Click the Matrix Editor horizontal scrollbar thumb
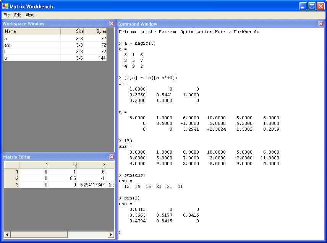Image resolution: width=327 pixels, height=243 pixels. (39, 235)
